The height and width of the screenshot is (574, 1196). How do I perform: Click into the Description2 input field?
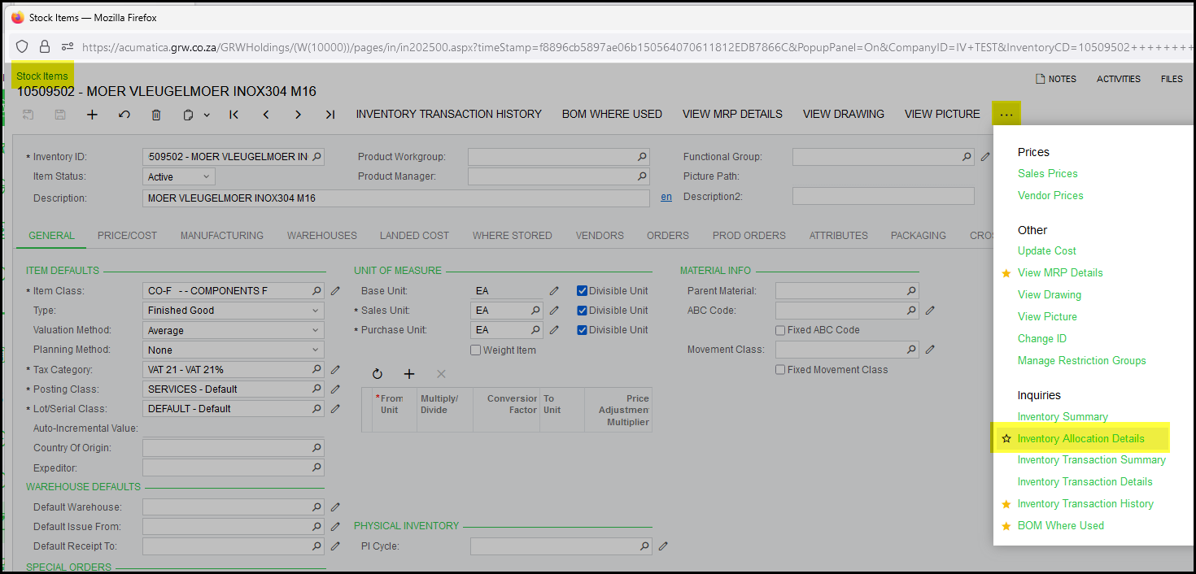point(883,197)
